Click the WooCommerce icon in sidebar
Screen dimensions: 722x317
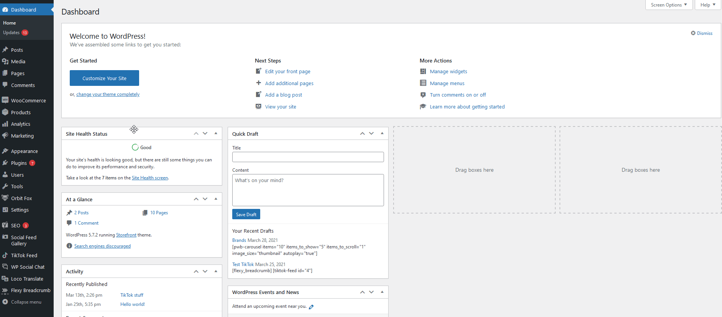click(x=5, y=100)
